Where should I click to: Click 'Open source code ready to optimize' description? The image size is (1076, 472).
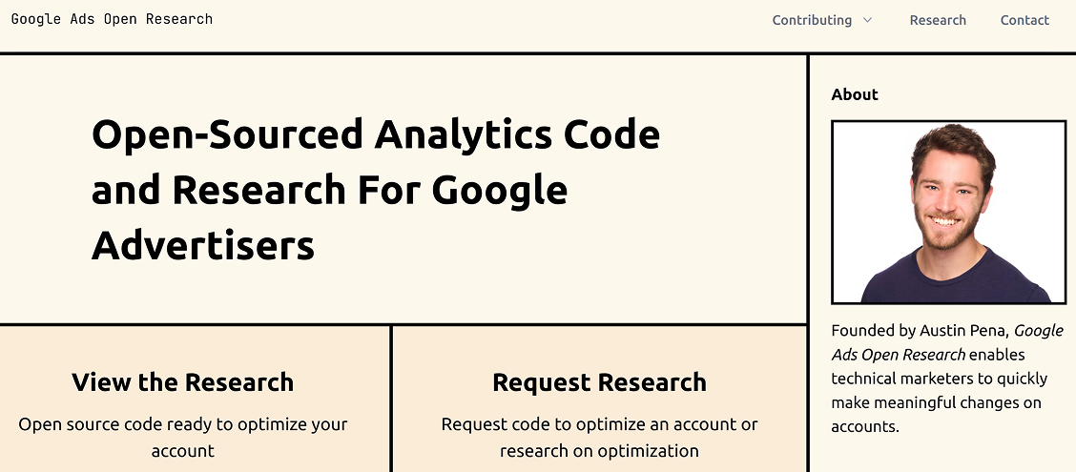pos(182,424)
